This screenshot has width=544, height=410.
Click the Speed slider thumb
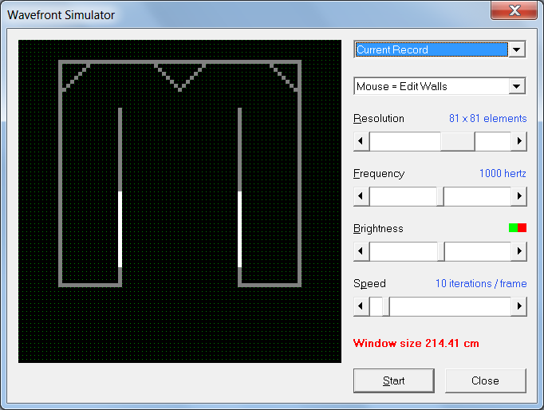(x=386, y=306)
